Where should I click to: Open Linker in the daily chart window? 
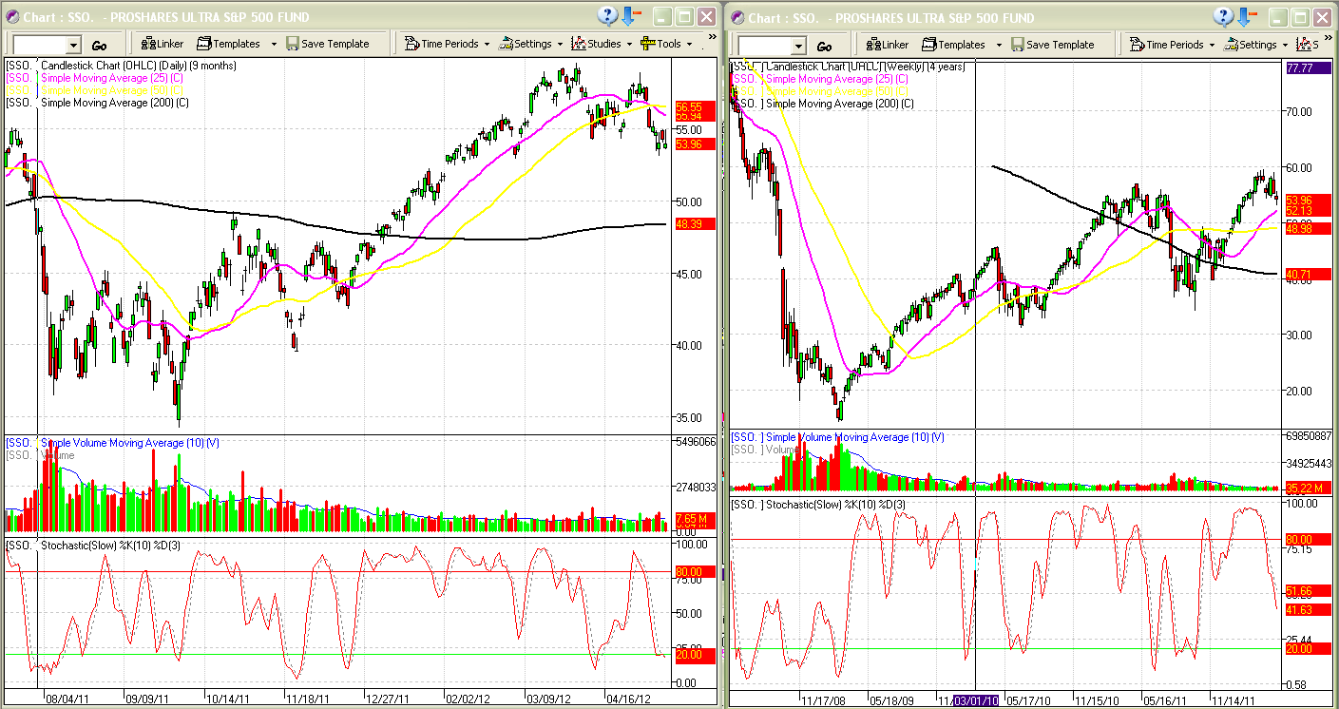point(162,44)
